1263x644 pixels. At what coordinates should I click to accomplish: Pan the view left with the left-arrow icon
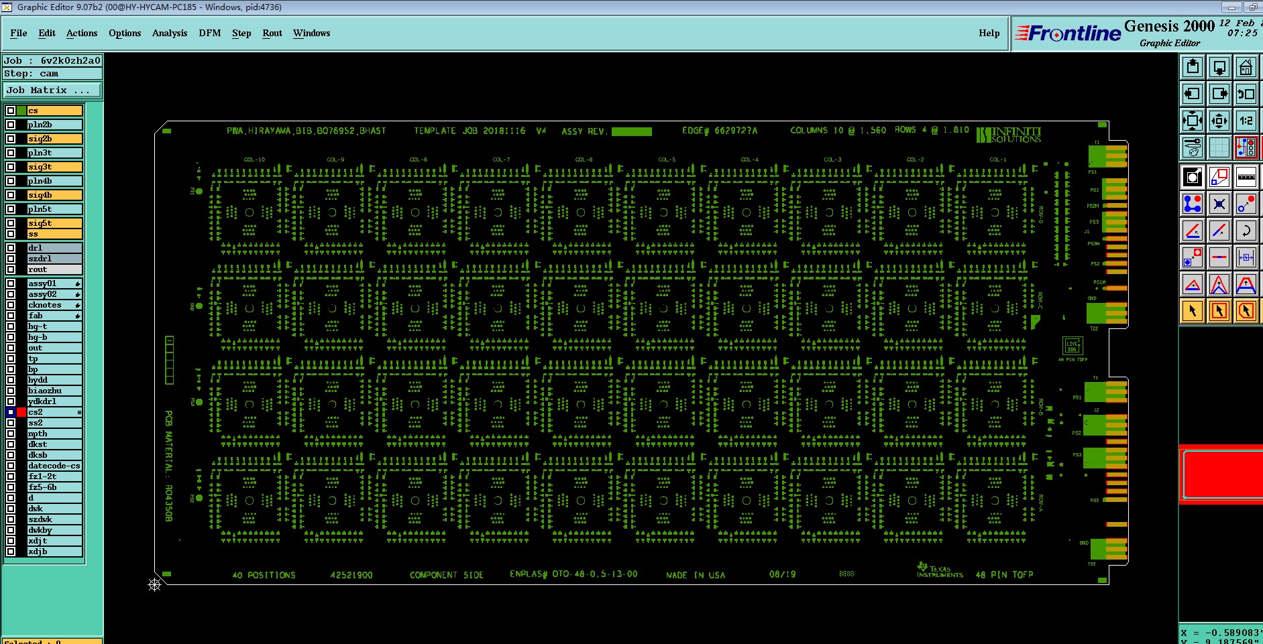[x=1193, y=94]
